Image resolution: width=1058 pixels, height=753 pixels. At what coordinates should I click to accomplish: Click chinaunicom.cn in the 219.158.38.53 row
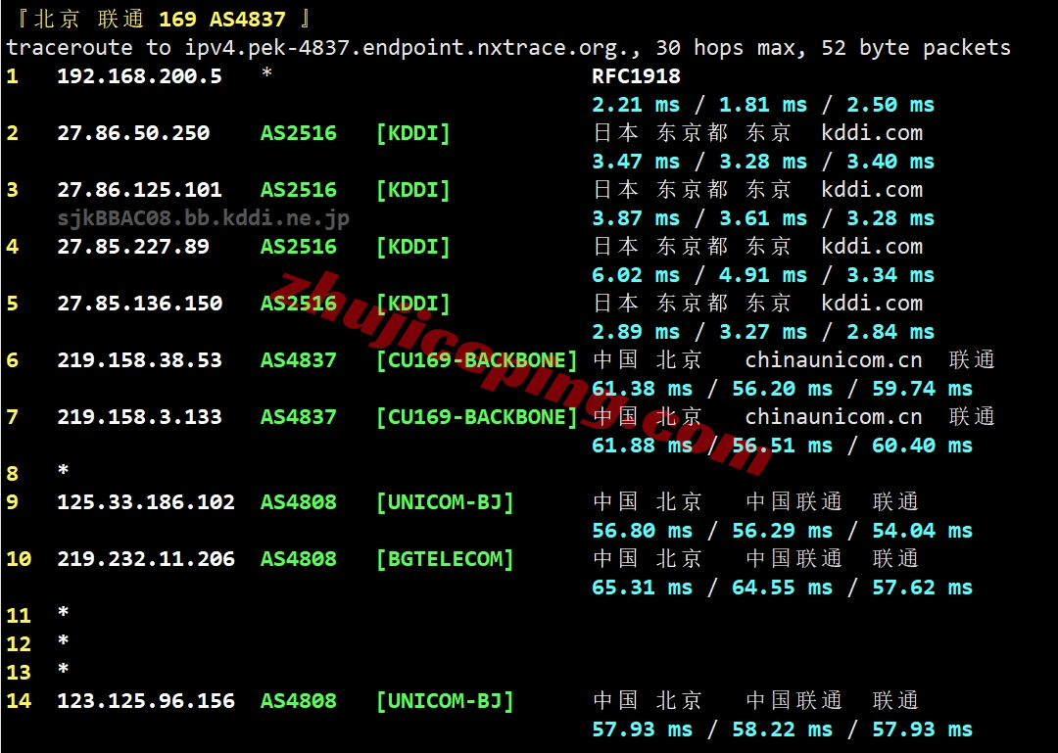point(834,359)
